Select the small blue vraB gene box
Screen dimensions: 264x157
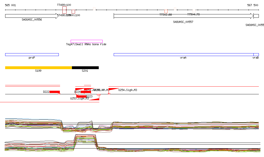point(256,54)
